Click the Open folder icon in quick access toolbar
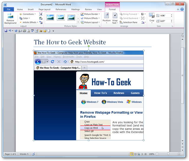Screen dimensions: 189x161 [x=45, y=31]
